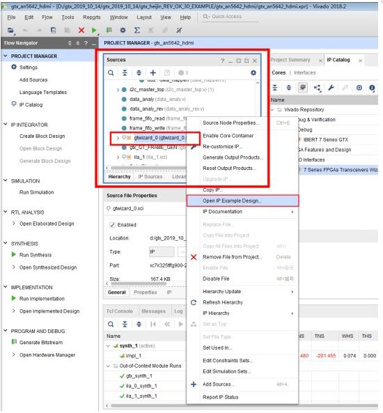Open the File menu
The height and width of the screenshot is (413, 383).
pos(11,17)
